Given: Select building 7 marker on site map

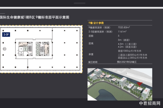Looking at the screenshot, I should (123, 79).
